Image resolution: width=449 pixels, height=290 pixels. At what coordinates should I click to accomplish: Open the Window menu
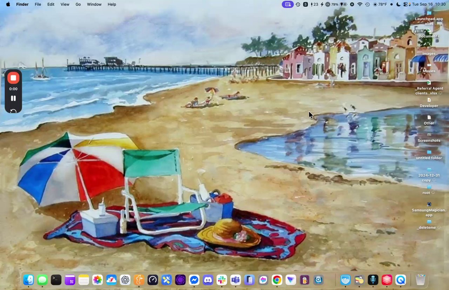coord(94,4)
